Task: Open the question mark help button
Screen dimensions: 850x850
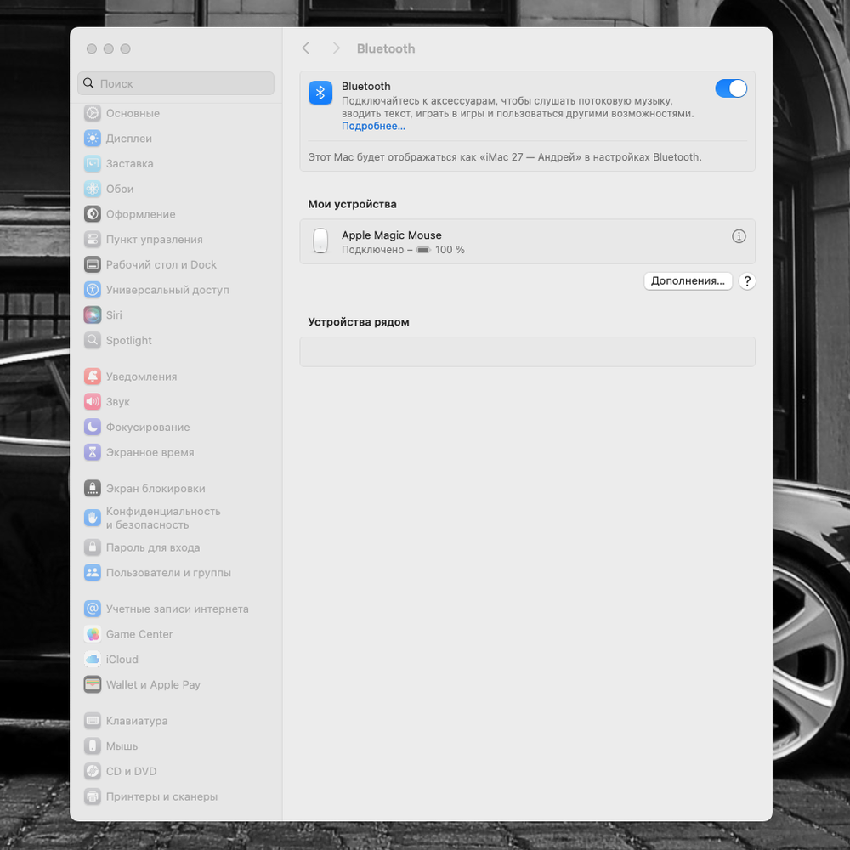Action: [747, 280]
